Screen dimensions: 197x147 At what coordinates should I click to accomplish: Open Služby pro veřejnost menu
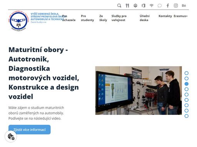(x=119, y=18)
